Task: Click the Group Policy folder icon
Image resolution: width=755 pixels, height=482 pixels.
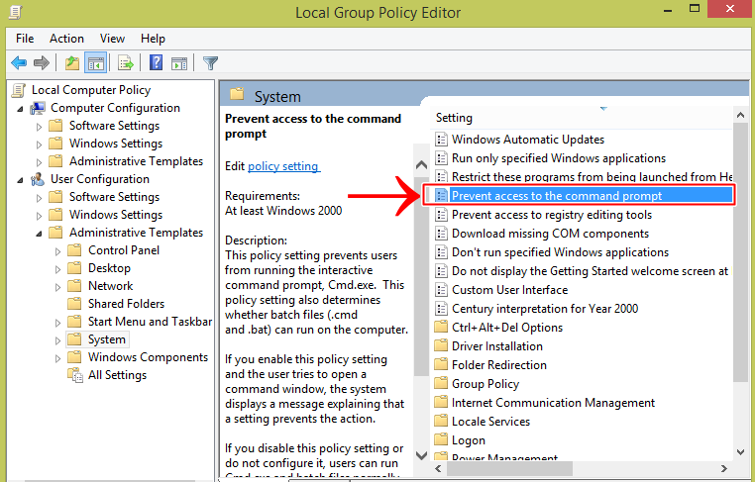Action: (441, 383)
